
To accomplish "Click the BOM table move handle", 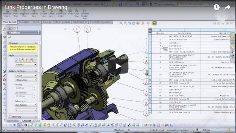I will [150, 30].
